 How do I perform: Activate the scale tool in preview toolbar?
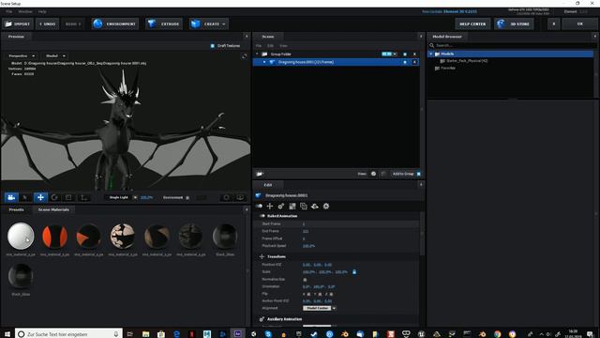[x=68, y=197]
